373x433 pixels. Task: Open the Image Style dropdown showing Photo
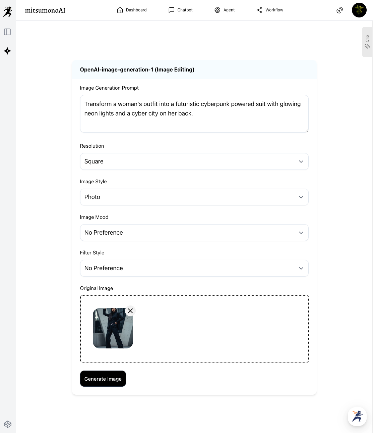[x=194, y=197]
